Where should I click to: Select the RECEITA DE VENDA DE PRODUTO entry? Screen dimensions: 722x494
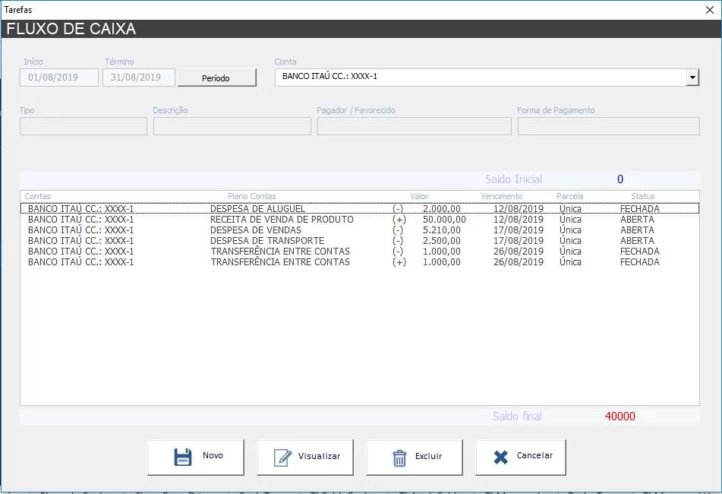tap(282, 220)
